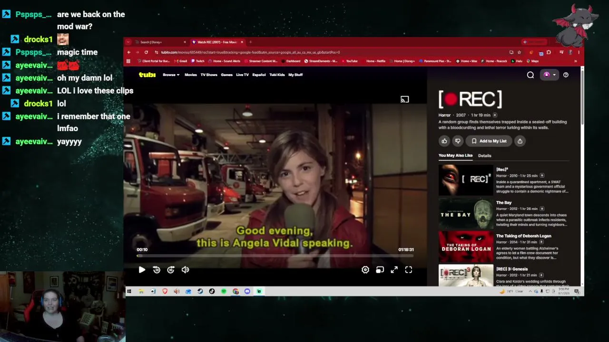Open Google Chrome from the taskbar
The width and height of the screenshot is (609, 342).
point(236,291)
